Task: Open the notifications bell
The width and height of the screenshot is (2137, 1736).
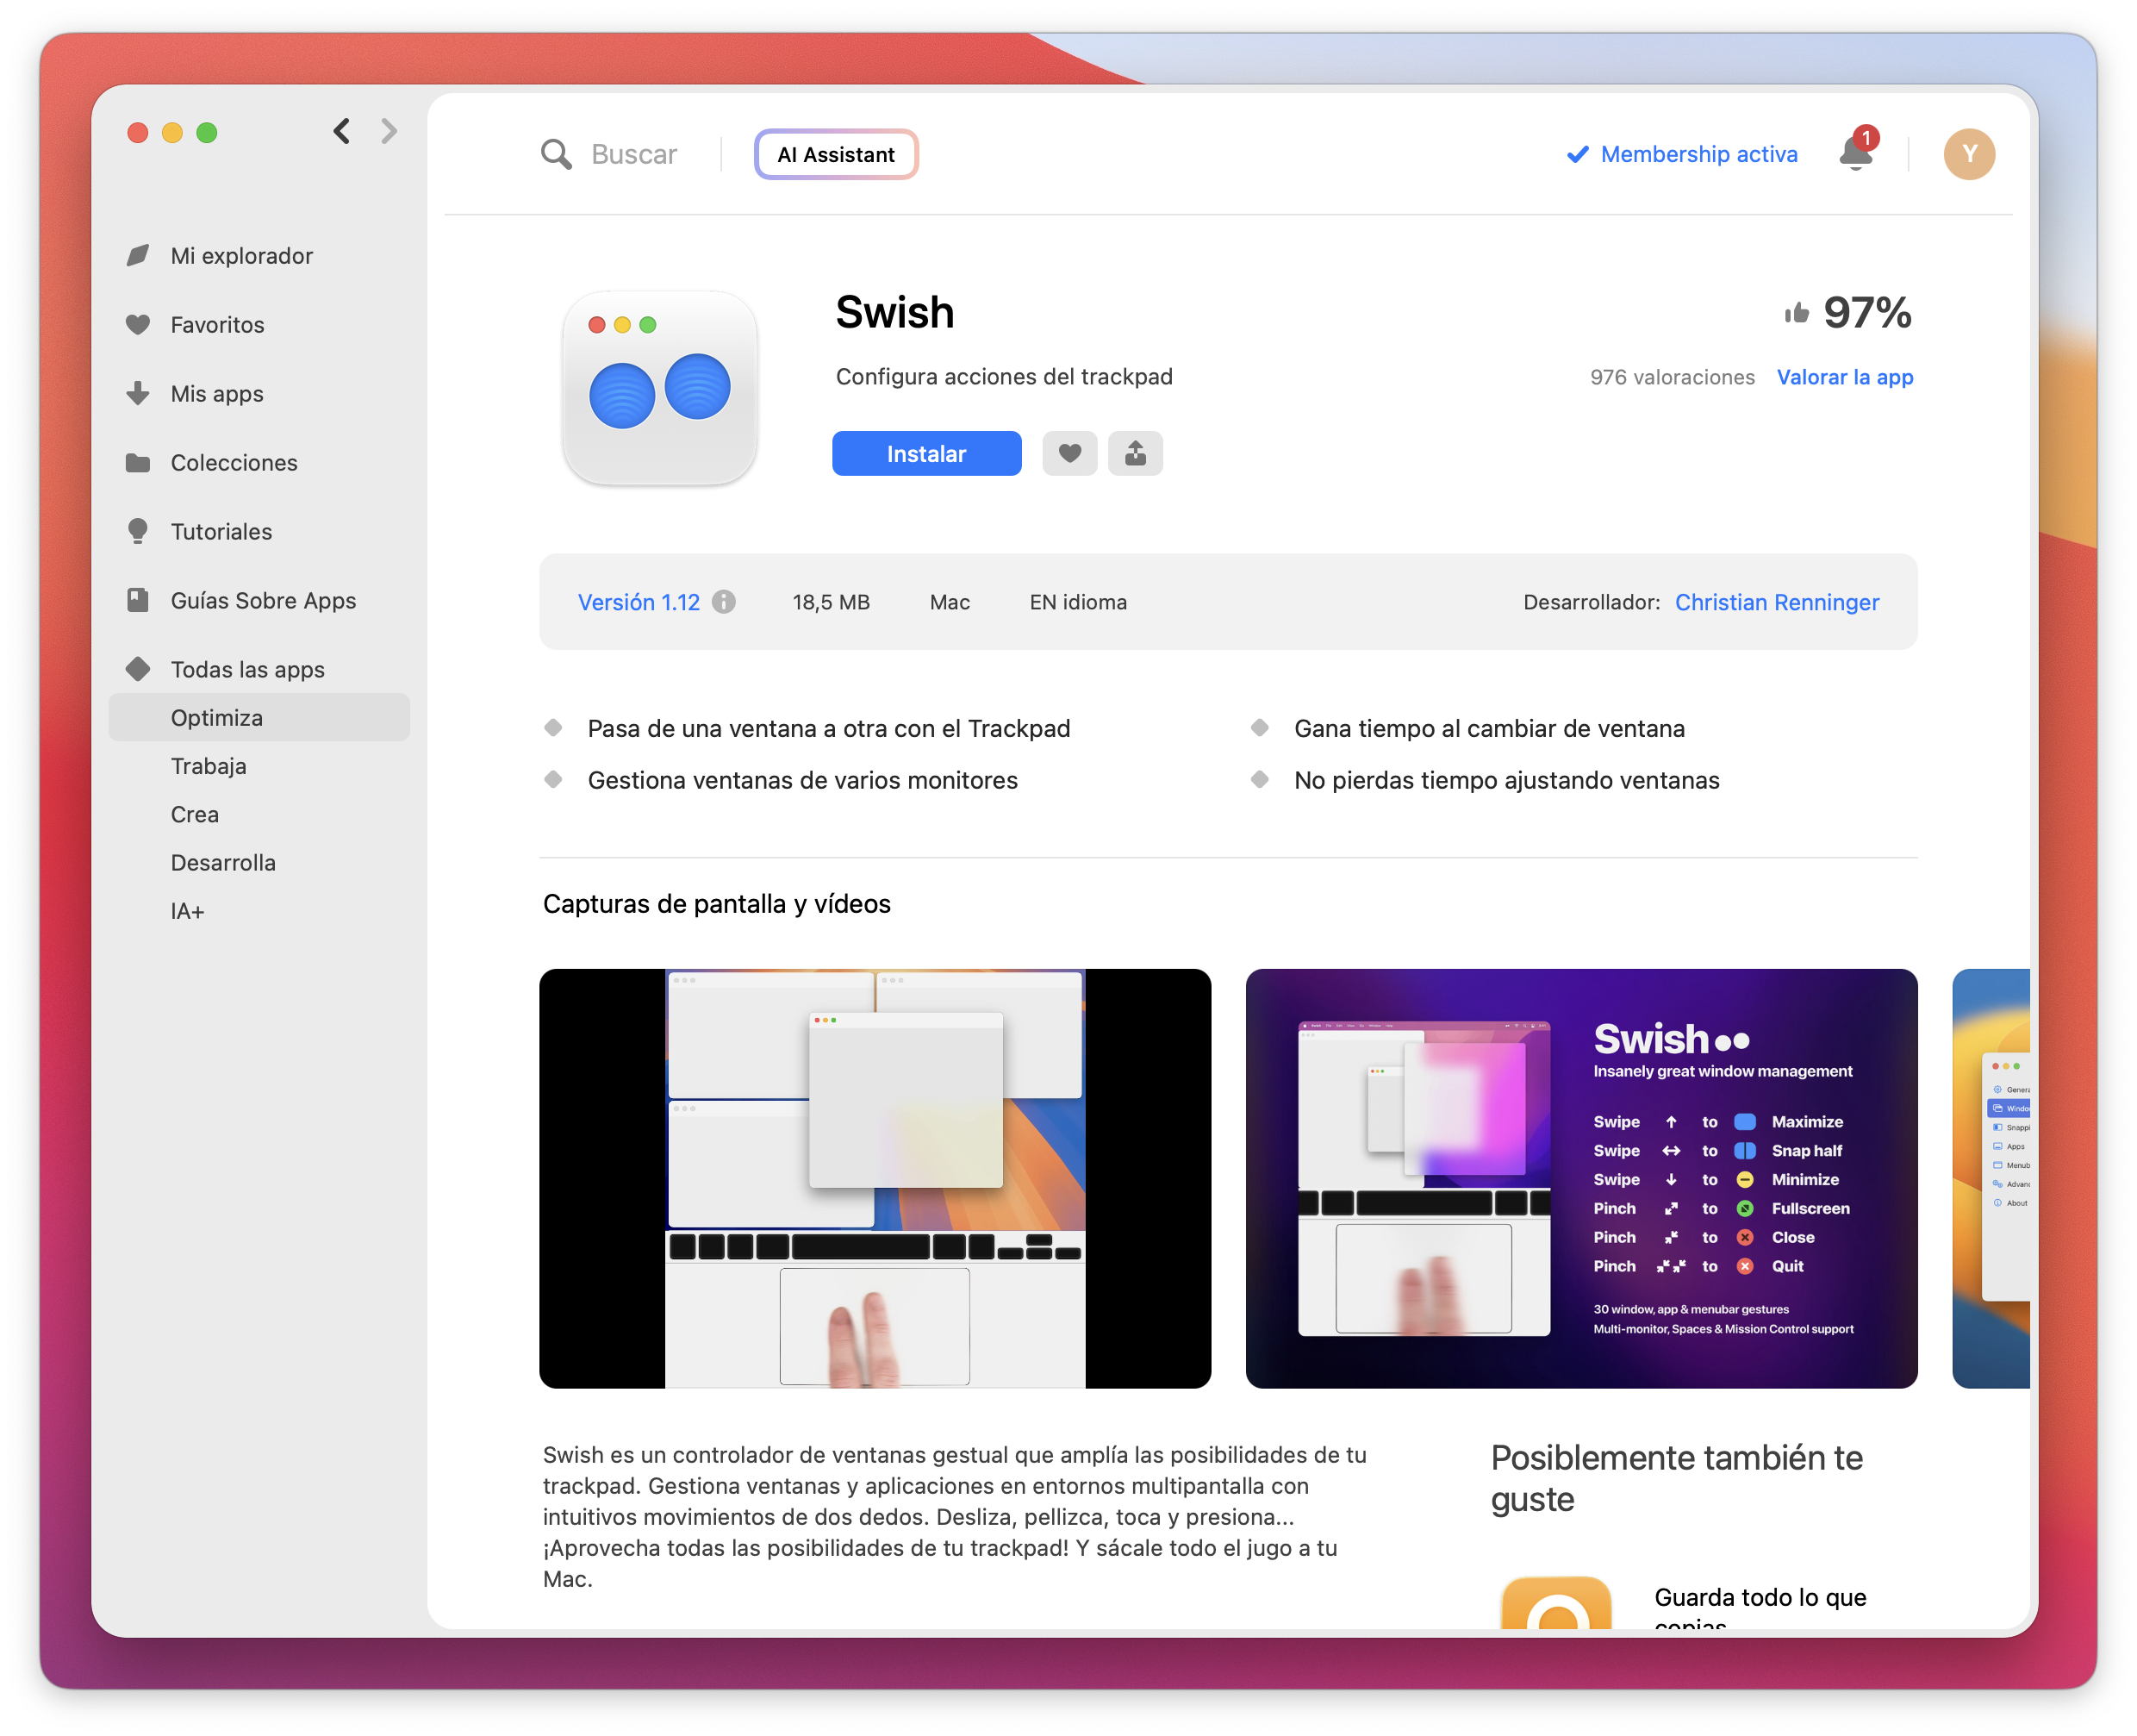Action: point(1856,152)
